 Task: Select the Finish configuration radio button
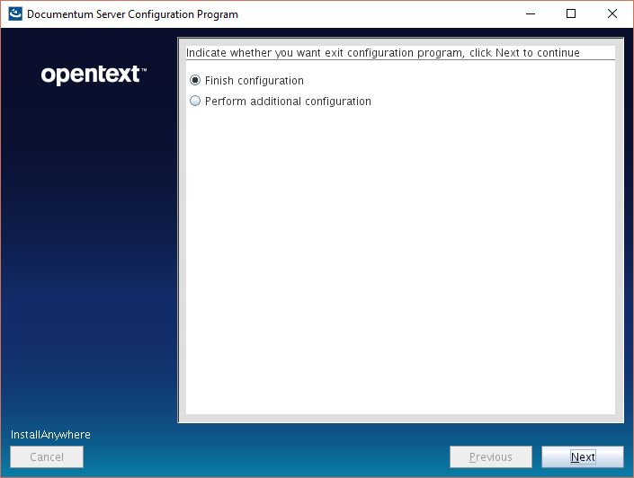[x=195, y=81]
